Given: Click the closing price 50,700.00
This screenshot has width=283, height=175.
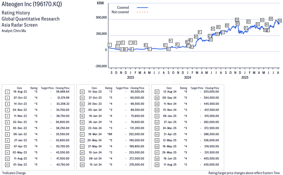Looking at the screenshot, I should (x=63, y=146).
